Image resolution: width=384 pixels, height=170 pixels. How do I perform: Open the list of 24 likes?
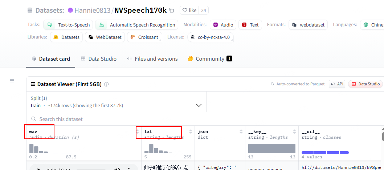coord(203,10)
